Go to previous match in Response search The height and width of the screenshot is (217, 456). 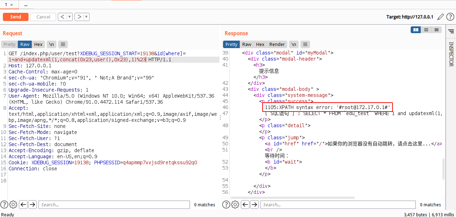[245, 205]
